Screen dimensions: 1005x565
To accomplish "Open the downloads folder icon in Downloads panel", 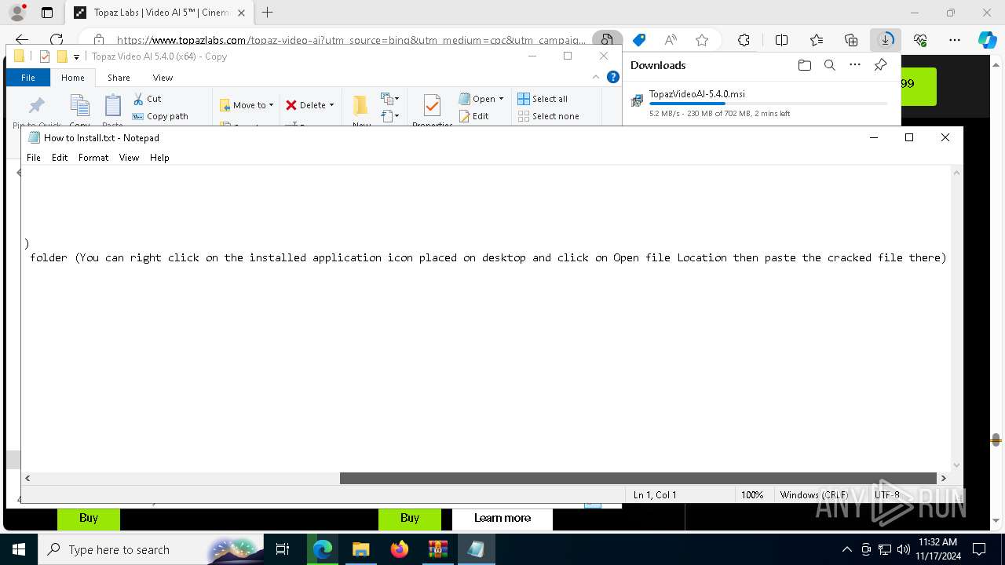I will pyautogui.click(x=804, y=65).
